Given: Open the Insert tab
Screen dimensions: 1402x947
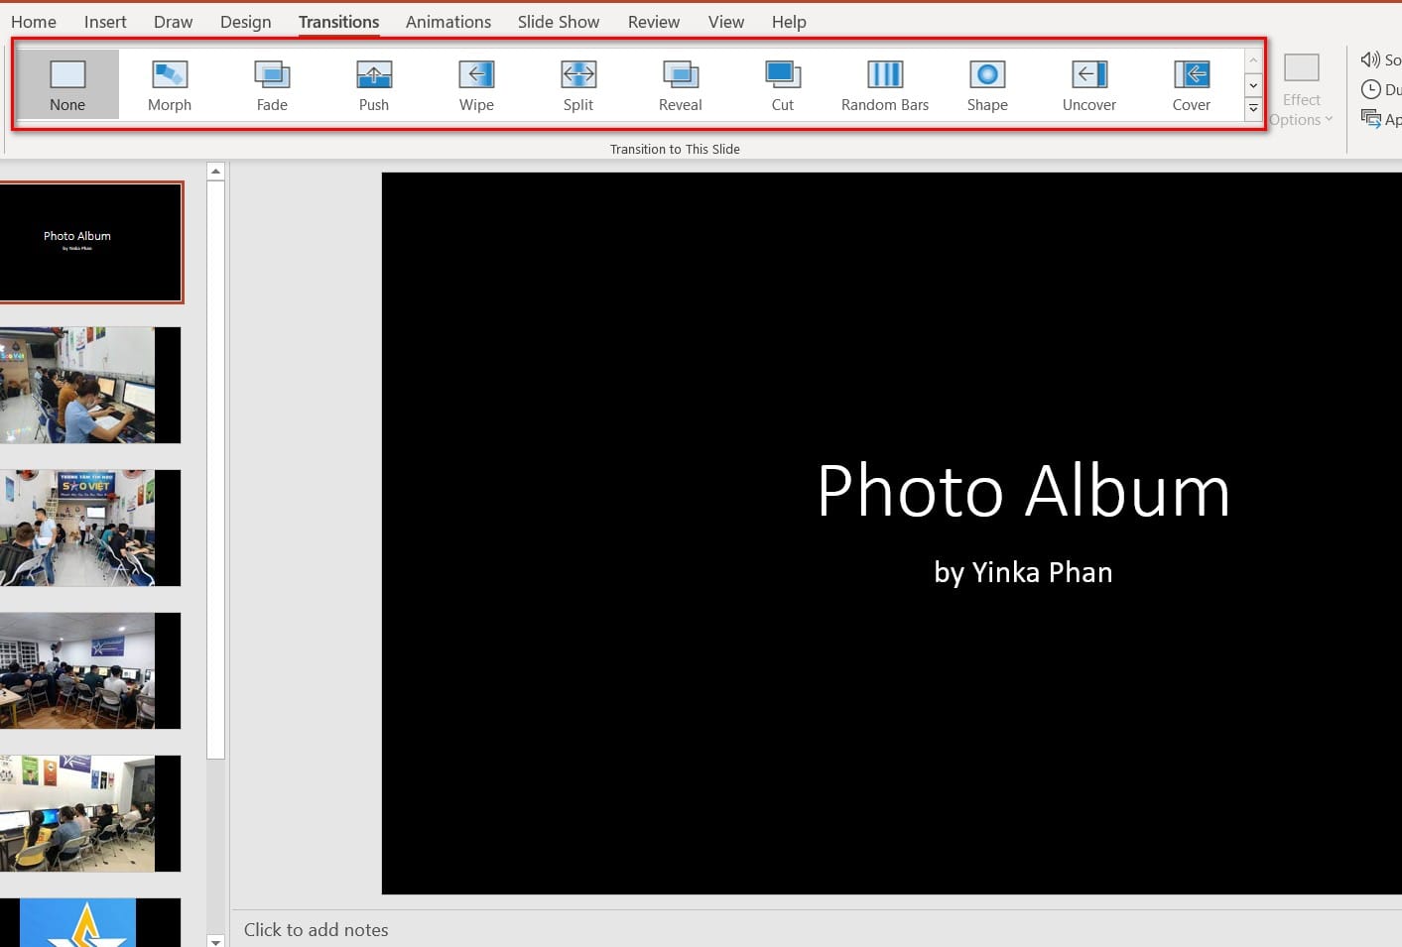Looking at the screenshot, I should point(105,22).
